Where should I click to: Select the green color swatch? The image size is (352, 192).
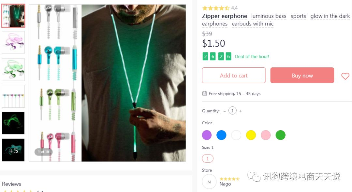281,135
